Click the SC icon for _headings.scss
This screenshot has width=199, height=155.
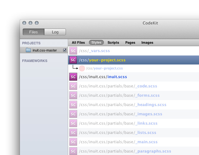click(x=73, y=105)
